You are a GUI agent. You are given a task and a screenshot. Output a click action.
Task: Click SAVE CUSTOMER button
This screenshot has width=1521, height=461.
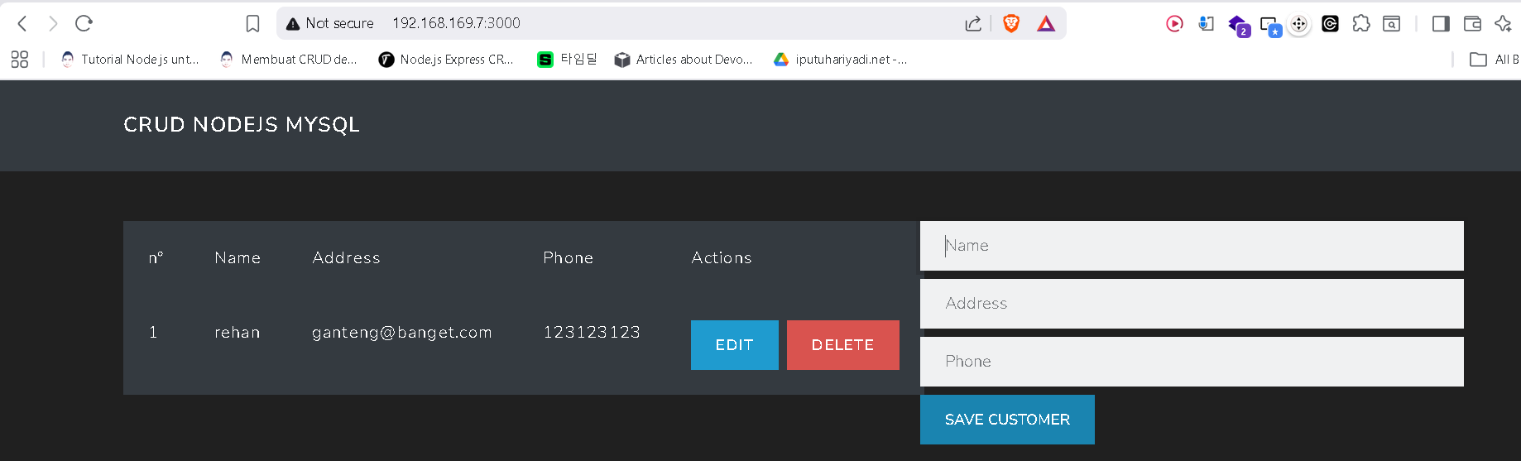coord(1007,420)
